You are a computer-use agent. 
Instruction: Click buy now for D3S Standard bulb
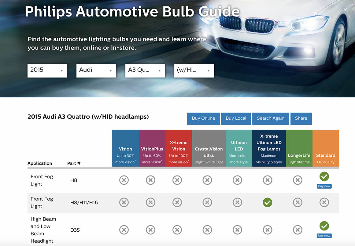324,236
